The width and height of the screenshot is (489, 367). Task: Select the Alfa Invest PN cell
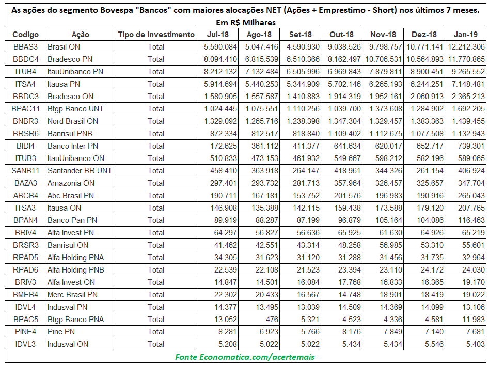point(81,233)
